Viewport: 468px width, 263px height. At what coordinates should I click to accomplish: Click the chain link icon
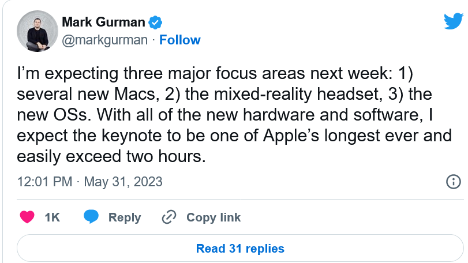point(169,217)
